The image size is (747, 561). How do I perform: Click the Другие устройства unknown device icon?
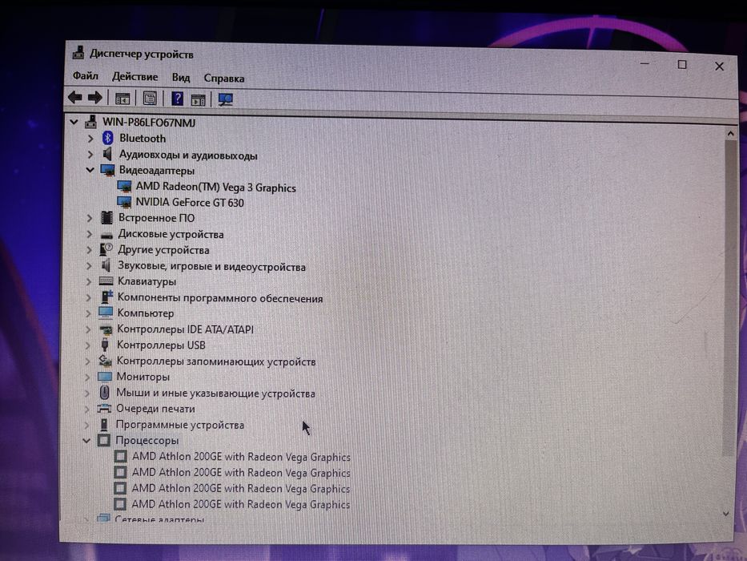[106, 249]
